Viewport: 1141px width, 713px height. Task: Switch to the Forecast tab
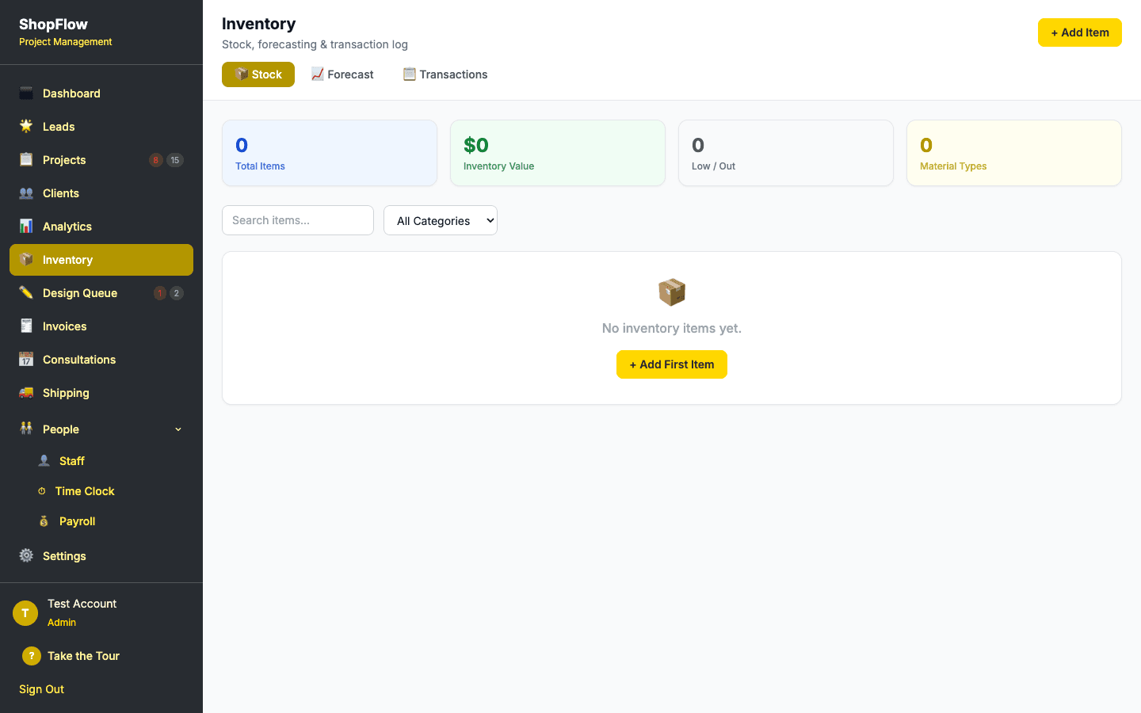point(342,74)
